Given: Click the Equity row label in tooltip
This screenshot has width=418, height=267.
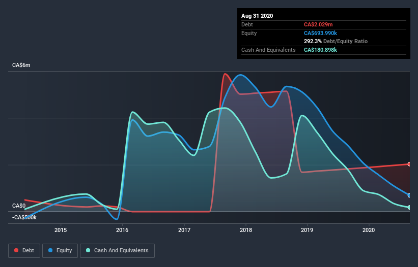Looking at the screenshot, I should tap(249, 33).
